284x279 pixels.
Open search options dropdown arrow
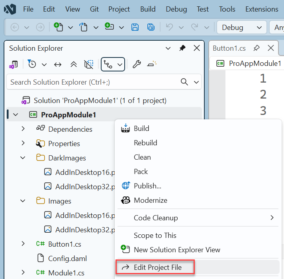[196, 82]
